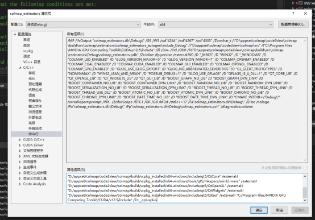Image resolution: width=315 pixels, height=220 pixels.
Task: Open the 平台 x64 platform dropdown
Action: point(215,24)
